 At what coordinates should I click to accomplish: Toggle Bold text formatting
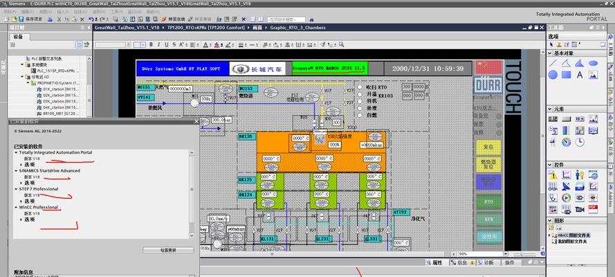151,45
